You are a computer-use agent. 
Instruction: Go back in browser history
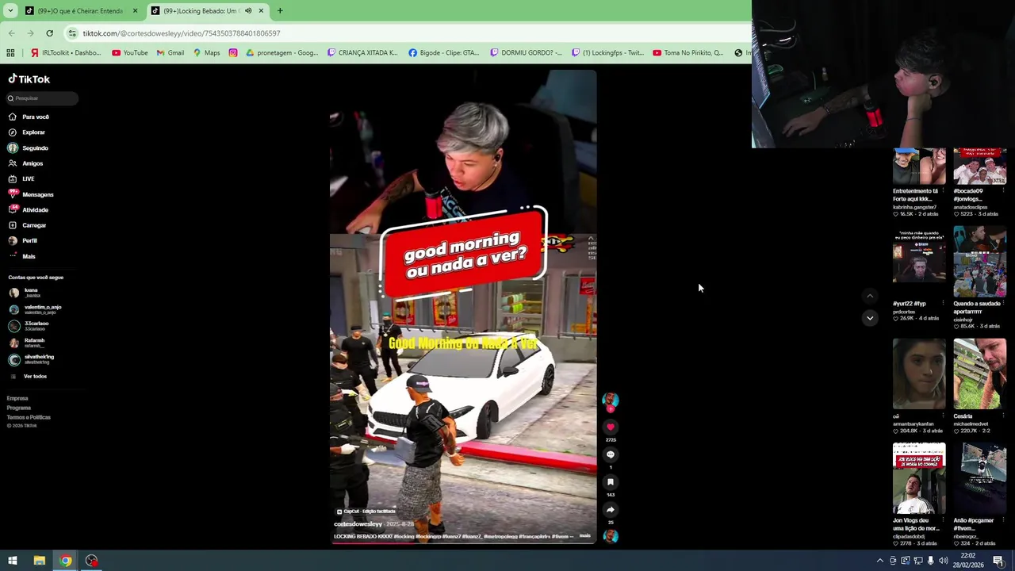[x=11, y=33]
